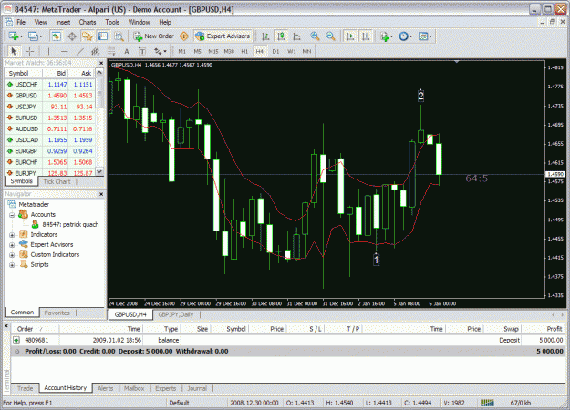Toggle the Terminal window icon
This screenshot has height=410, width=570.
pos(103,36)
